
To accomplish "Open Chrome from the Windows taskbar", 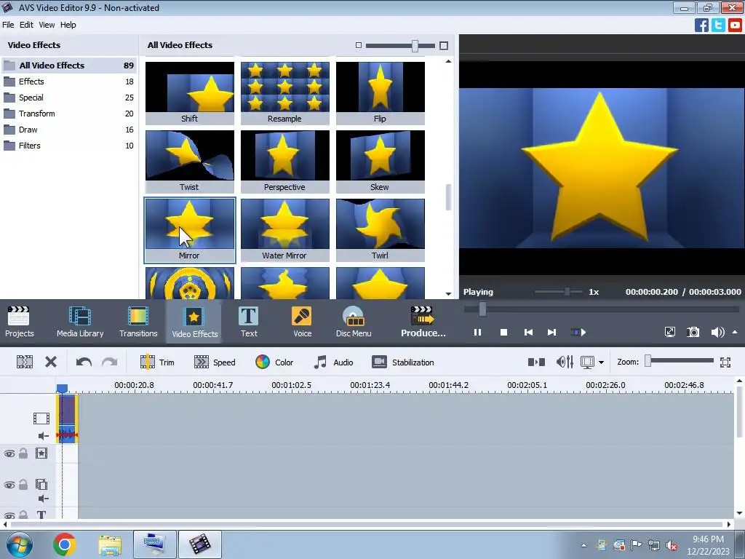I will (65, 544).
